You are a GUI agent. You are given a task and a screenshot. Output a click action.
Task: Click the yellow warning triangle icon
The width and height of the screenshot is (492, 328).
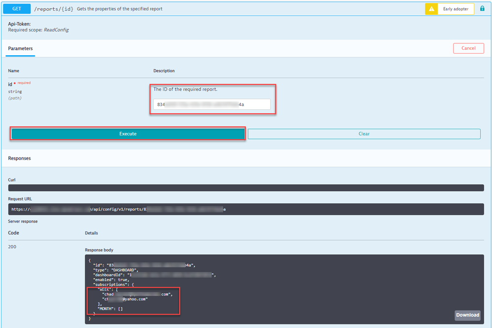[x=431, y=9]
